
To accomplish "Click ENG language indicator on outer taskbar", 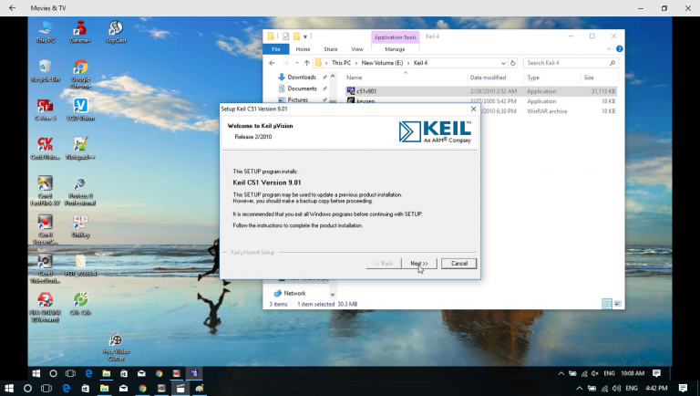I will [x=632, y=389].
